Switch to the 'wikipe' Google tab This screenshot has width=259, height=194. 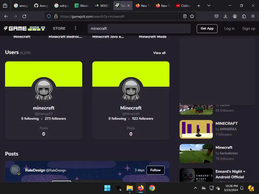[x=61, y=6]
